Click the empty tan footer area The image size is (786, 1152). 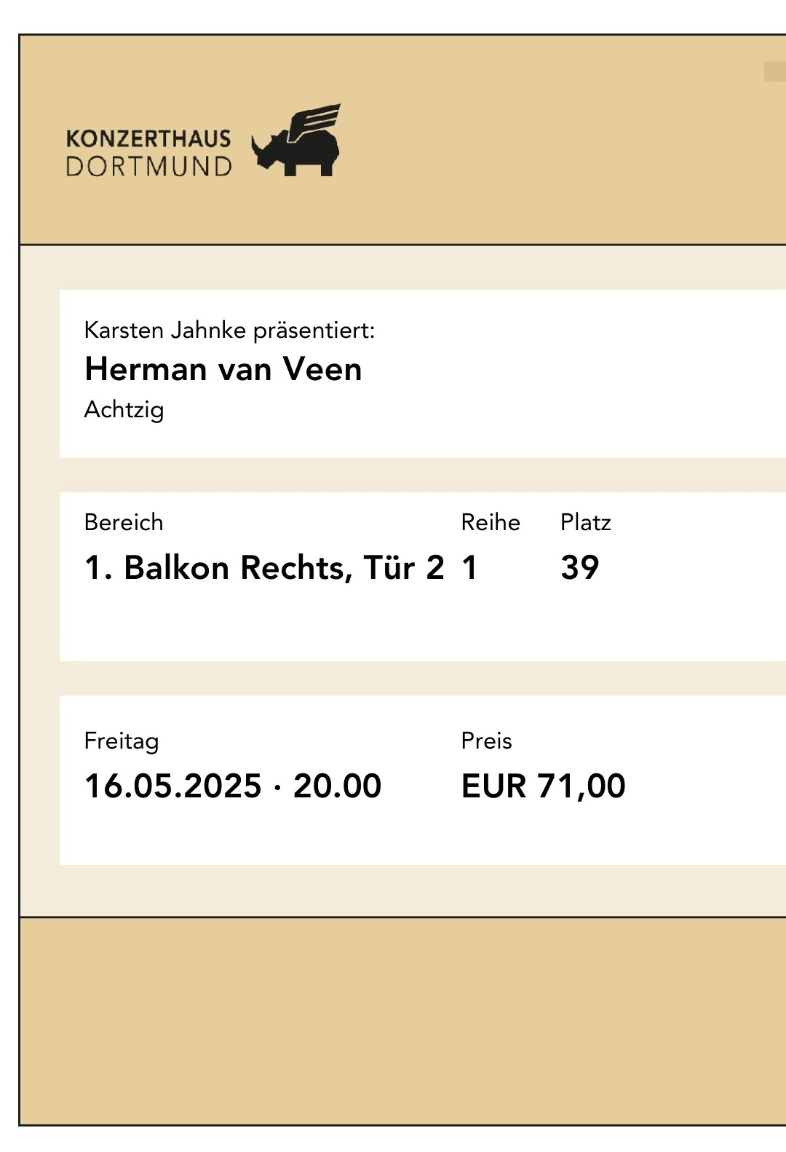click(402, 1021)
